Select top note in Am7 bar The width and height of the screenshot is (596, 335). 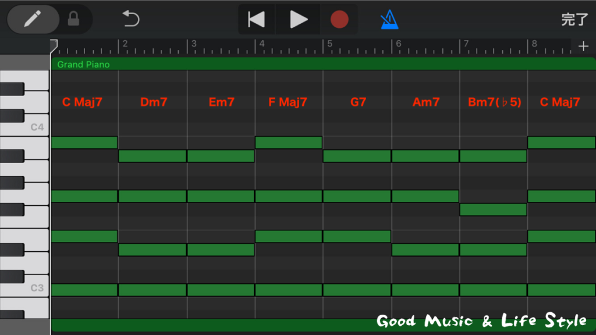pyautogui.click(x=425, y=156)
